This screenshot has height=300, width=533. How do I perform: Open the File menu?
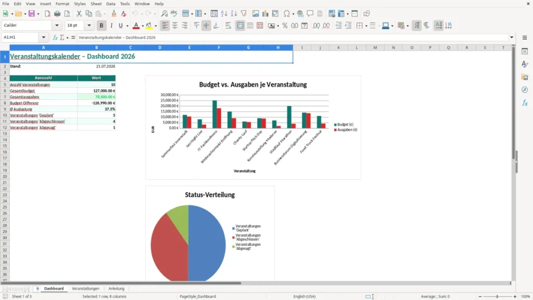click(x=6, y=4)
